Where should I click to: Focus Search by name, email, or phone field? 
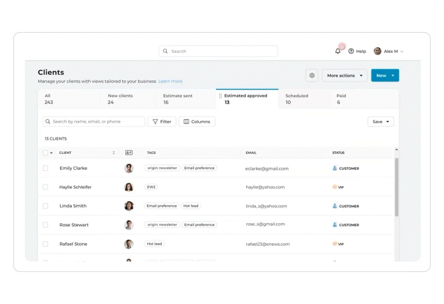tap(94, 122)
